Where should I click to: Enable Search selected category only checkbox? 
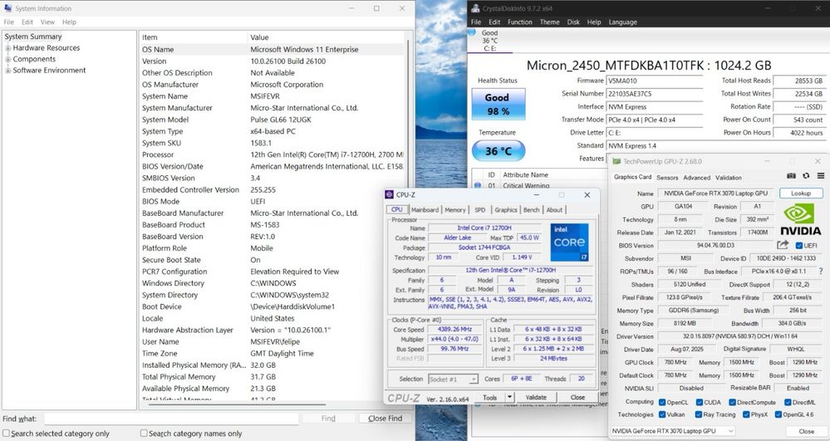(x=7, y=433)
